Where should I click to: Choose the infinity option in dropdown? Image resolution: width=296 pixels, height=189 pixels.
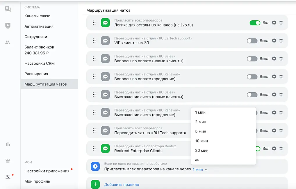[x=197, y=160]
